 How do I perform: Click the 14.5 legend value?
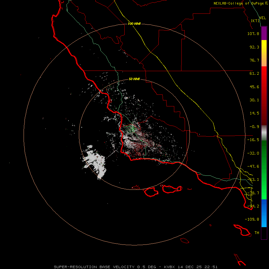(254, 113)
